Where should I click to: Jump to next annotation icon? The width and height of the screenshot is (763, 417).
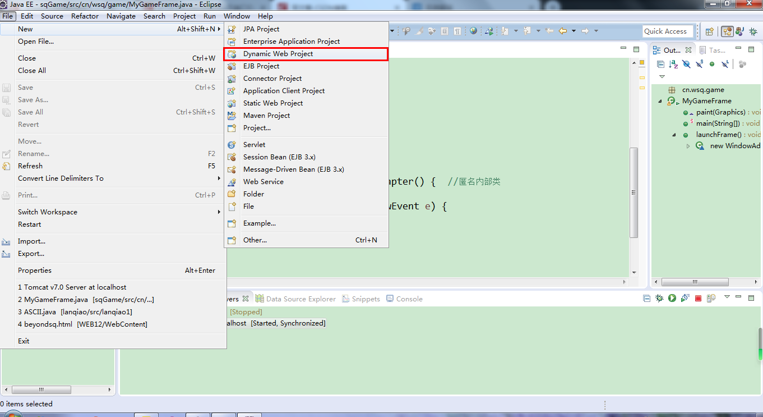505,31
